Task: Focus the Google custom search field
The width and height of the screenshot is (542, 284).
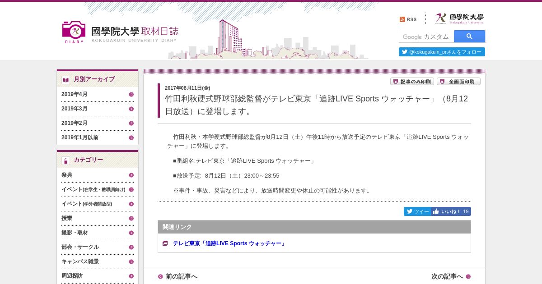Action: point(426,37)
